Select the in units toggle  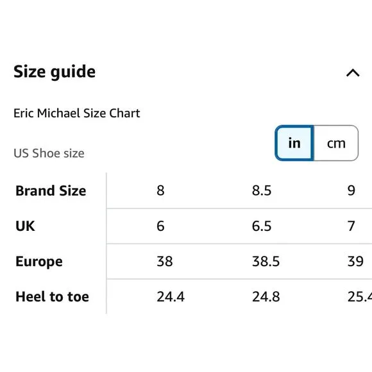[x=294, y=143]
